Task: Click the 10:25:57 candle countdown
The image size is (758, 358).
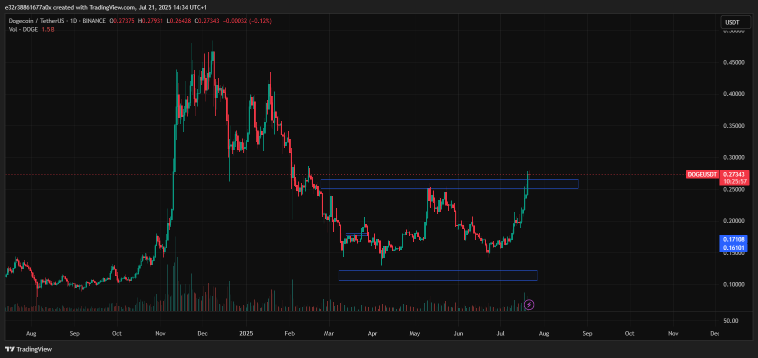Action: [735, 181]
